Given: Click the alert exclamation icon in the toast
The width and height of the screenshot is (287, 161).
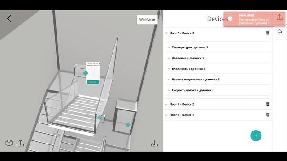Looking at the screenshot, I should click(x=230, y=18).
